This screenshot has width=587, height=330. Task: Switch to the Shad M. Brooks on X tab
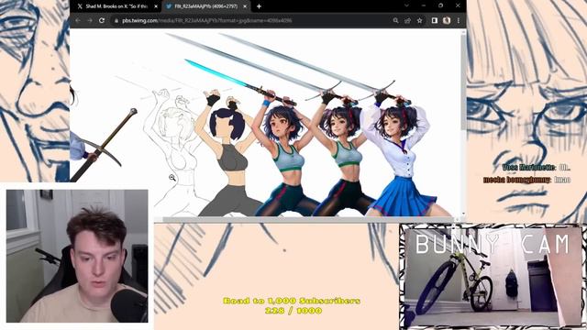pos(116,6)
